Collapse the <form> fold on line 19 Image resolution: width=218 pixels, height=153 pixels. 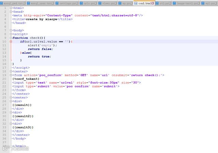11,75
